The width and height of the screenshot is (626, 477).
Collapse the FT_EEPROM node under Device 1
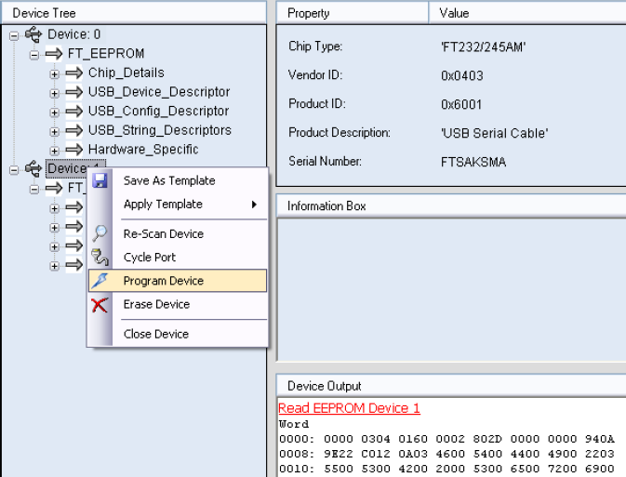click(x=34, y=189)
